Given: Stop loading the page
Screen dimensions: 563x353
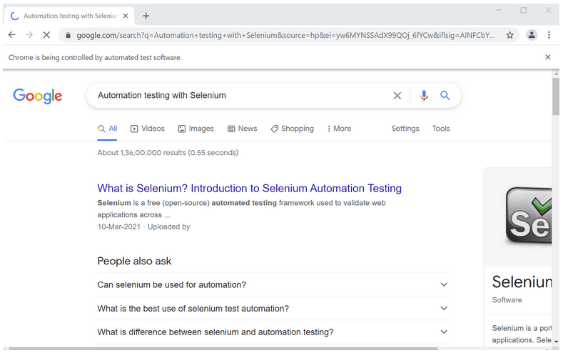Looking at the screenshot, I should [47, 34].
